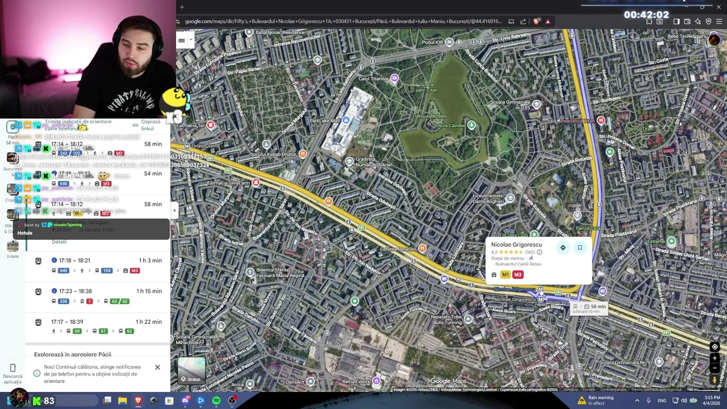Image resolution: width=727 pixels, height=409 pixels.
Task: Open the Rain warning weather alert
Action: coord(595,400)
